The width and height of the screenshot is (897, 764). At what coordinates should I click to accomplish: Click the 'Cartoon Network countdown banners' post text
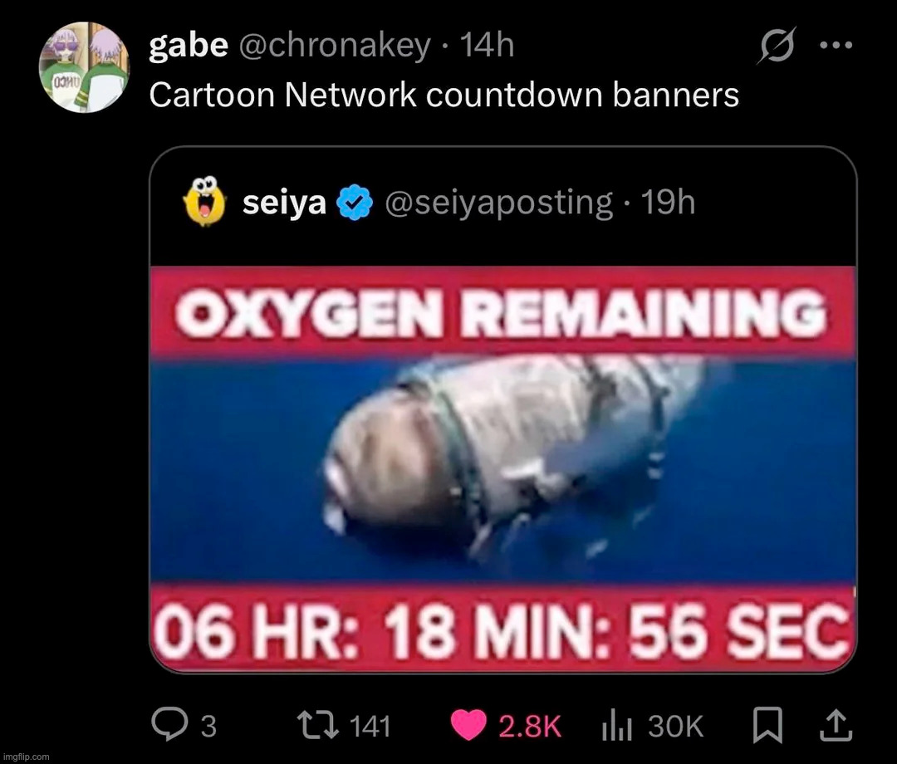pyautogui.click(x=444, y=95)
